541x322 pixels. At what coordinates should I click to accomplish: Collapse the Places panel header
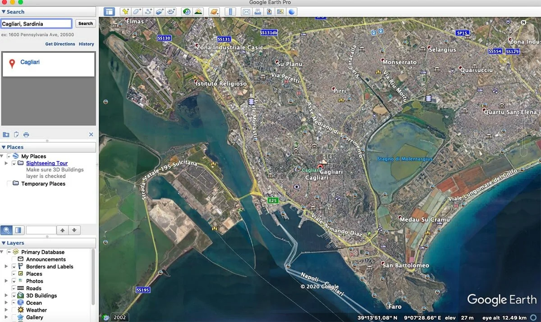pyautogui.click(x=48, y=147)
